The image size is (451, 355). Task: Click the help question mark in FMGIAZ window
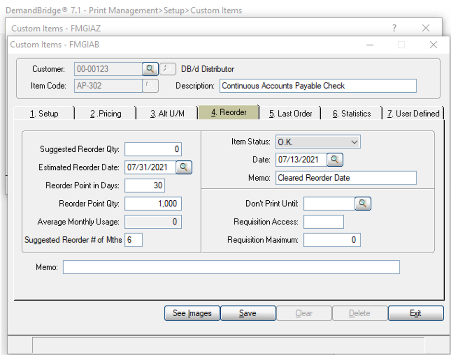point(394,28)
